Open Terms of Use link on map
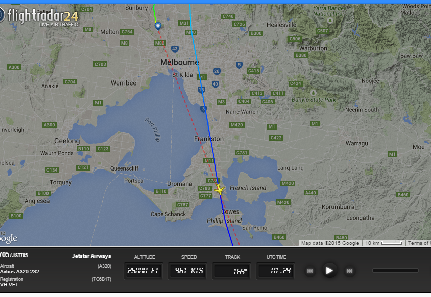Image resolution: width=431 pixels, height=297 pixels. [418, 243]
